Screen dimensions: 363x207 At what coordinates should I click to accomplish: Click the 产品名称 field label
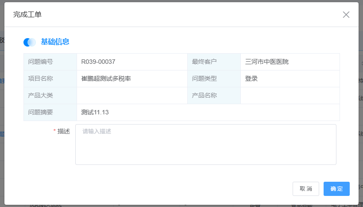[204, 96]
